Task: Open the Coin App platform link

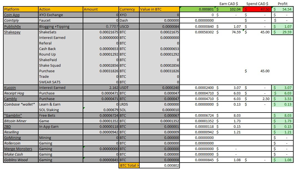Action: 12,15
